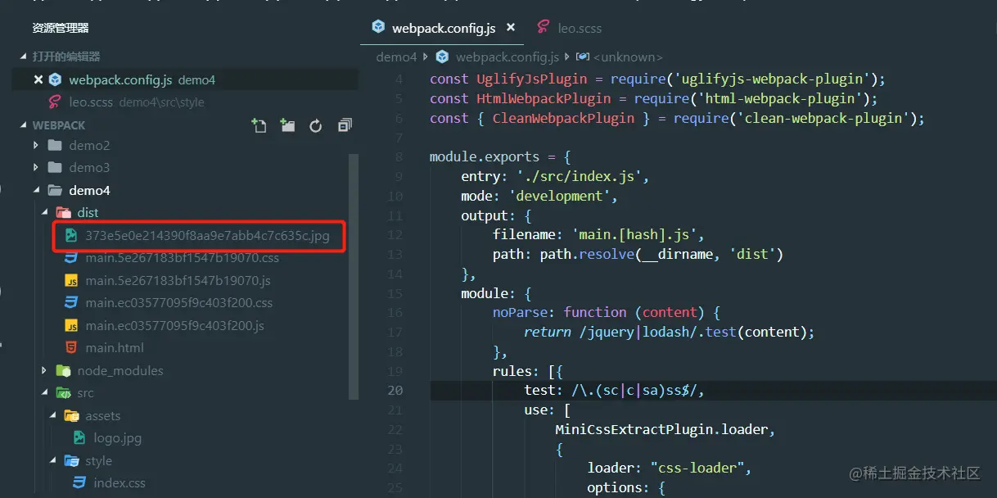Click the HTML icon next to main.html
The width and height of the screenshot is (997, 498).
pos(70,347)
